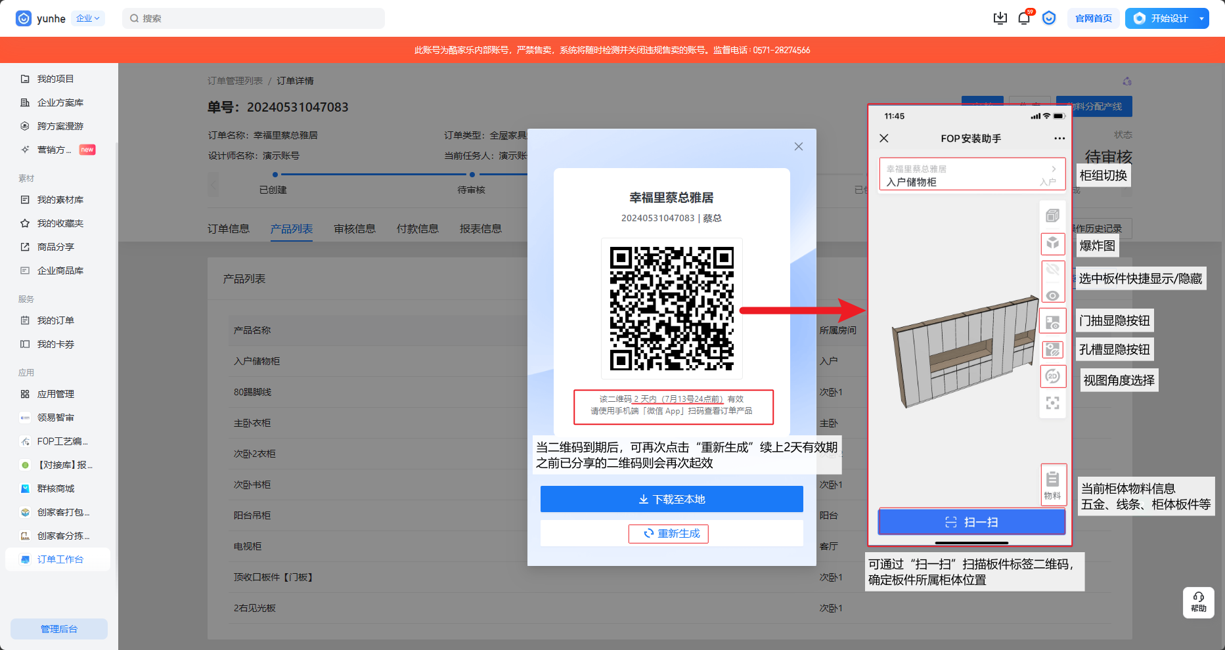Expand the 企业 account type dropdown
The width and height of the screenshot is (1225, 650).
(x=88, y=18)
